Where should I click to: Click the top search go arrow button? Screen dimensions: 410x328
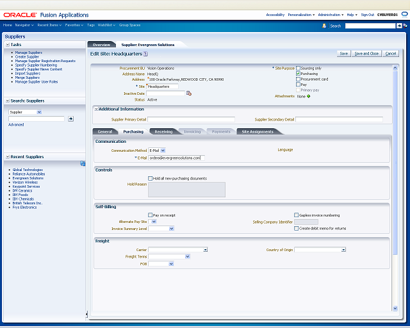[399, 26]
